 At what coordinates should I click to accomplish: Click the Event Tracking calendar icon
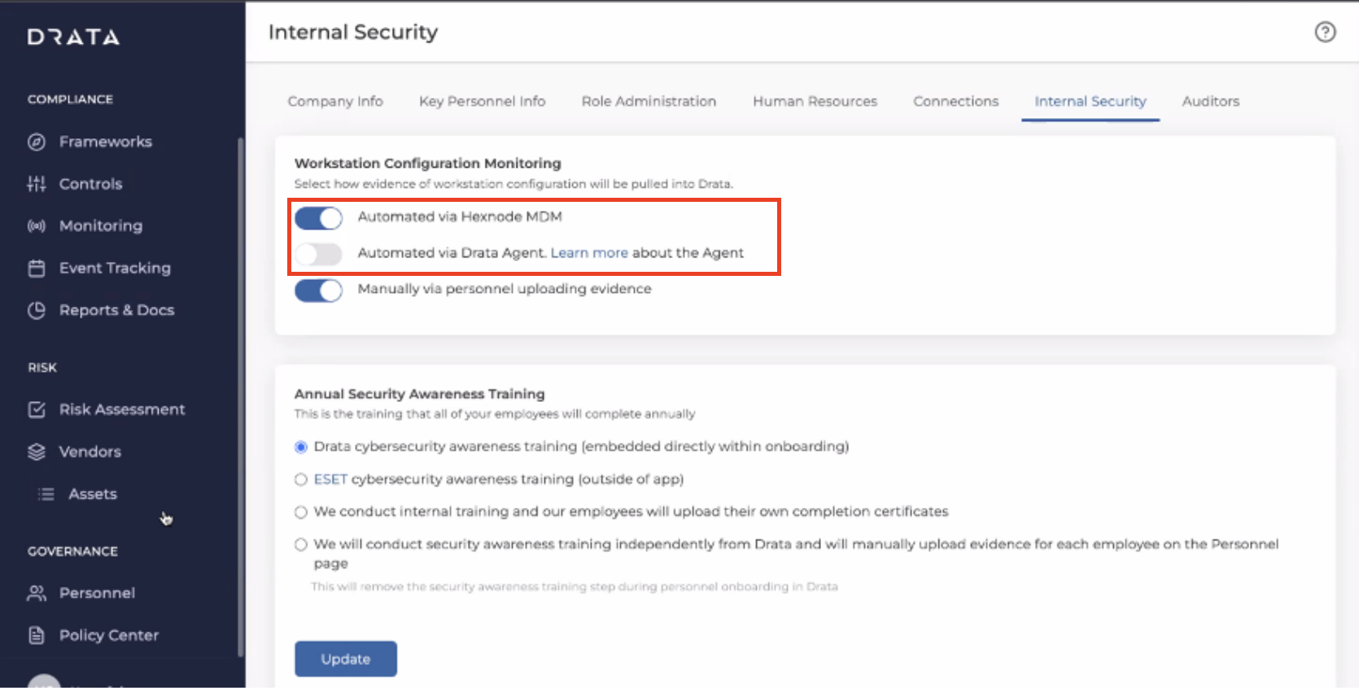click(37, 268)
